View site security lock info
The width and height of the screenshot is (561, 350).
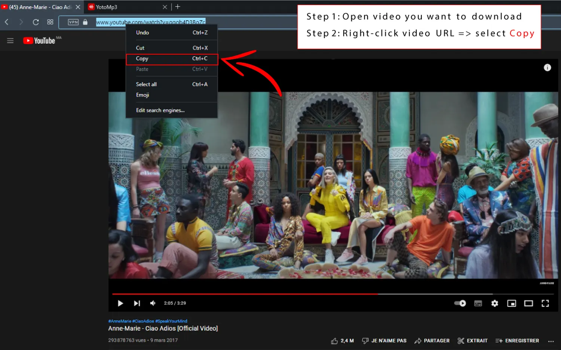point(85,22)
